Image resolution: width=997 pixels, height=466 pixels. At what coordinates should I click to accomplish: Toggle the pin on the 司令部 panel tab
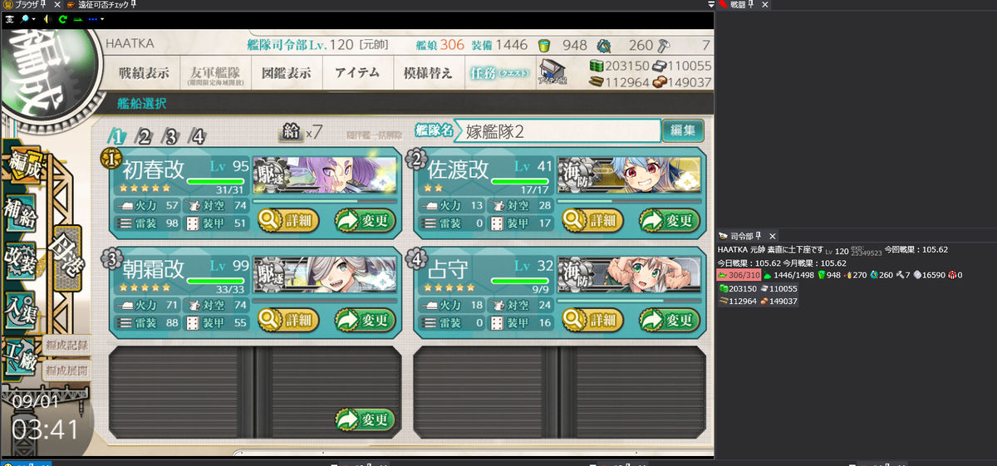[x=758, y=237]
